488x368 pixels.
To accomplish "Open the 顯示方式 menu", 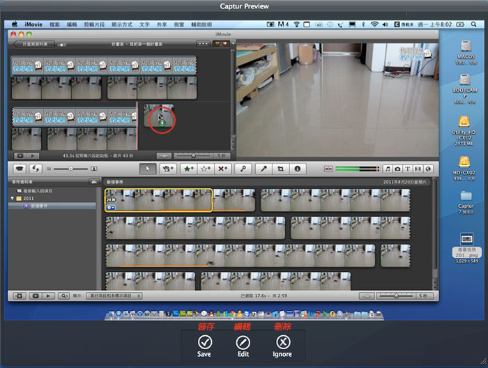I will pyautogui.click(x=122, y=24).
